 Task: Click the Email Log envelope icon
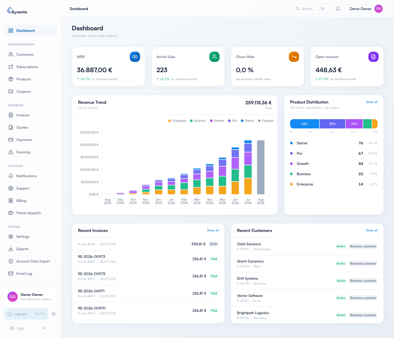coord(11,274)
